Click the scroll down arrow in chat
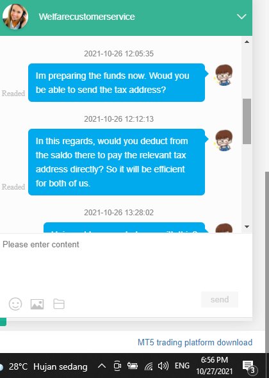 (247, 227)
